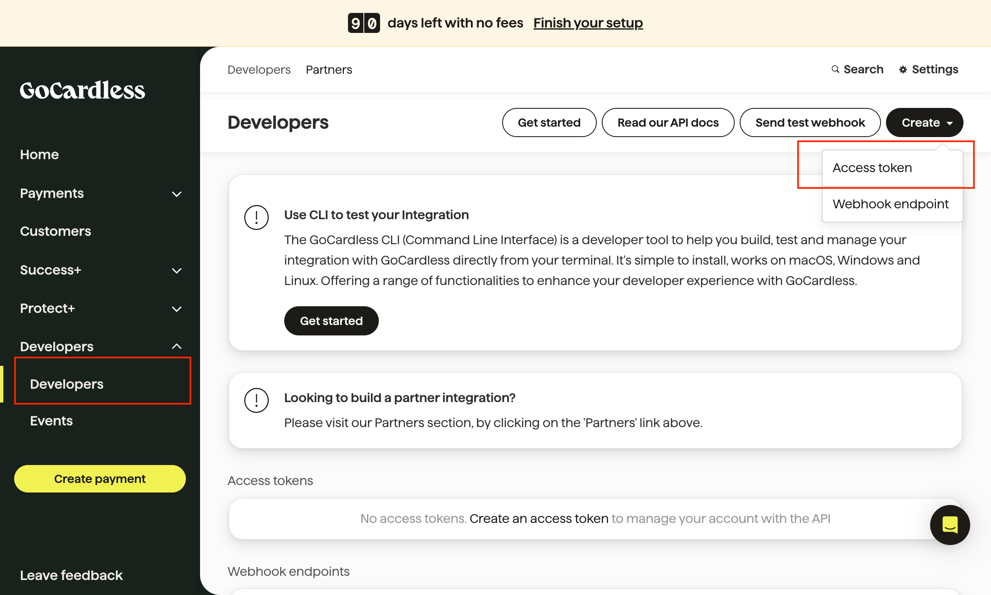This screenshot has height=595, width=991.
Task: Click the outlined Get started header button
Action: (549, 122)
